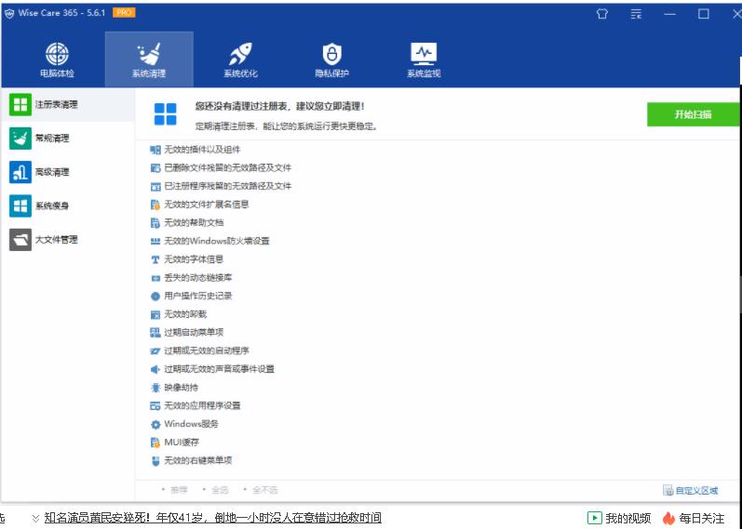Screen dimensions: 742x529
Task: Open 每日关注 in the browser status bar
Action: (x=694, y=518)
